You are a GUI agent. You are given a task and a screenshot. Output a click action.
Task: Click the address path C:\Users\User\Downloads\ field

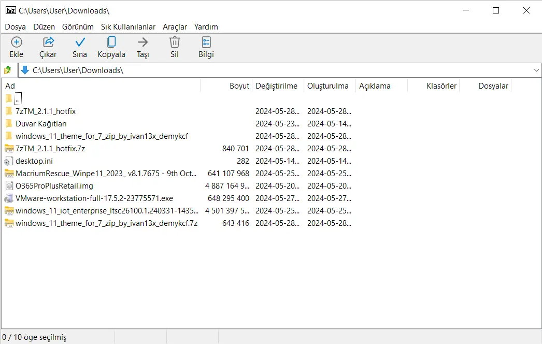pos(279,70)
